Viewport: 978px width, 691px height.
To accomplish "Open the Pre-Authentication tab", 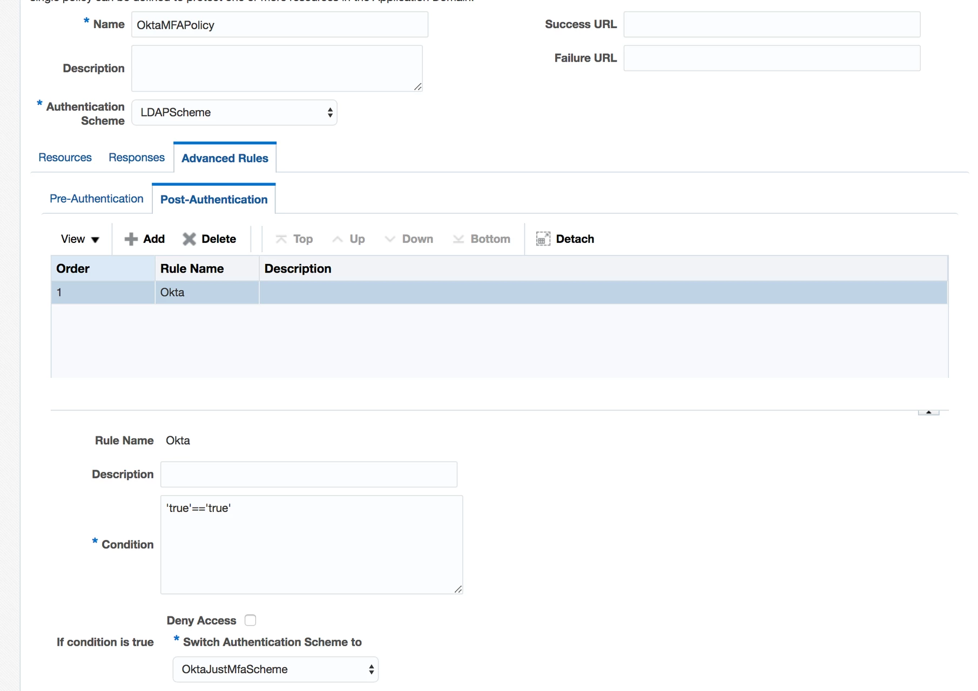I will (x=97, y=199).
